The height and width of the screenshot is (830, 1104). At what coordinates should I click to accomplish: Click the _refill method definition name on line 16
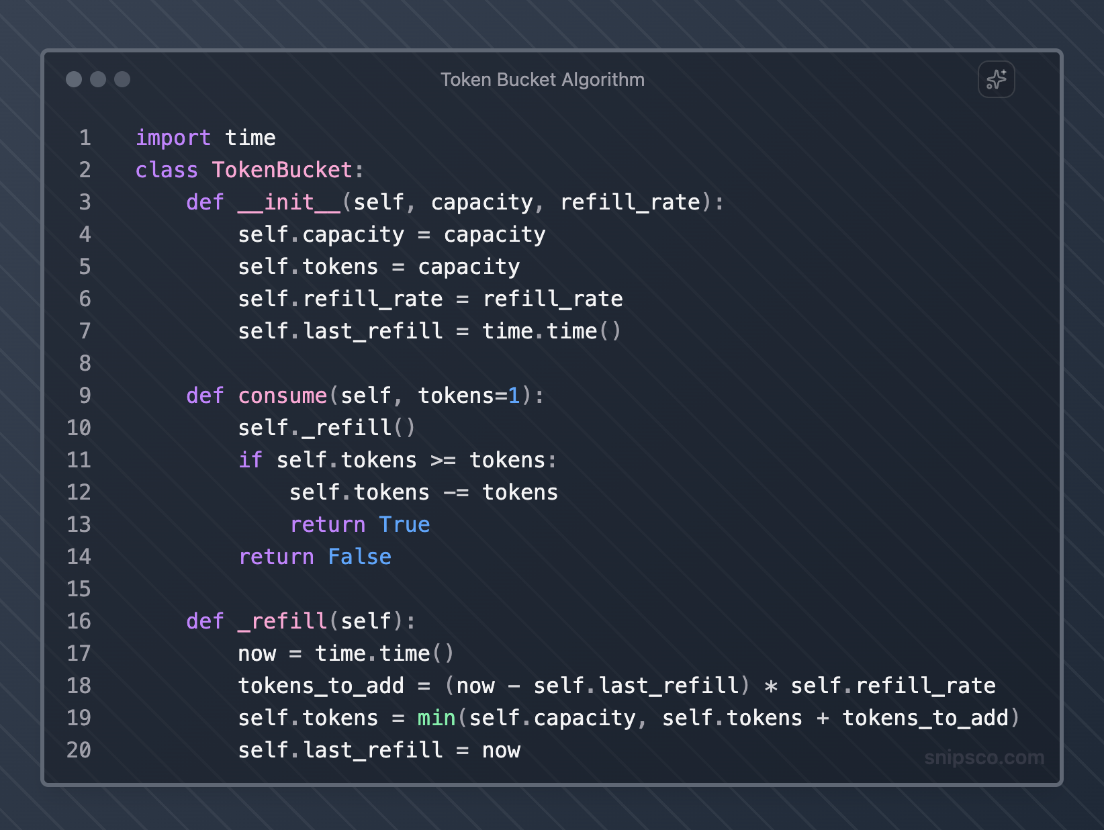[283, 621]
